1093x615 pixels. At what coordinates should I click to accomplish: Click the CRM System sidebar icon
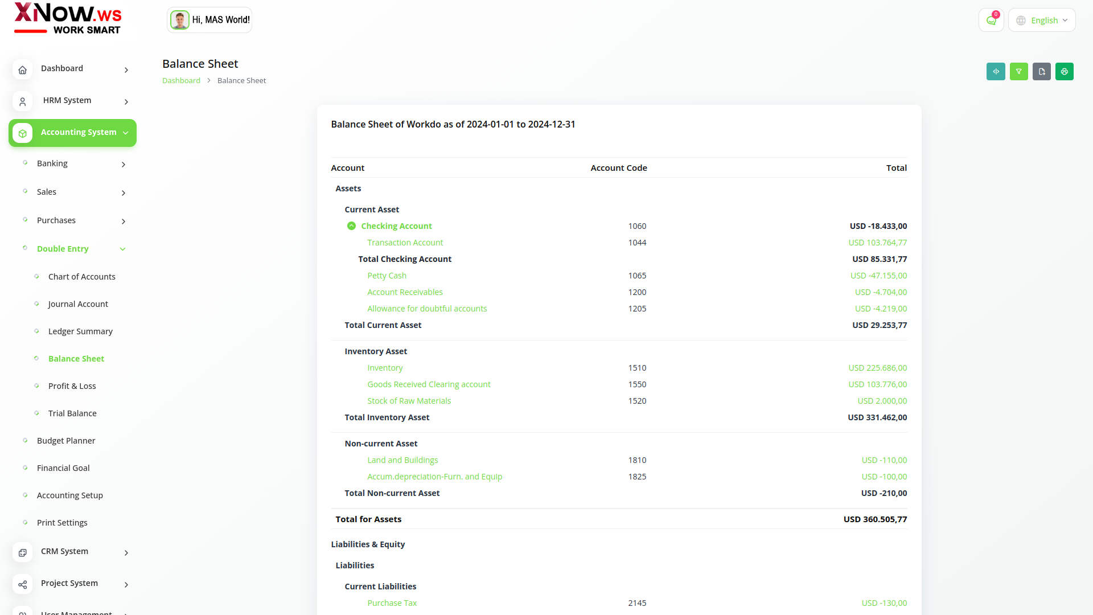(x=23, y=552)
